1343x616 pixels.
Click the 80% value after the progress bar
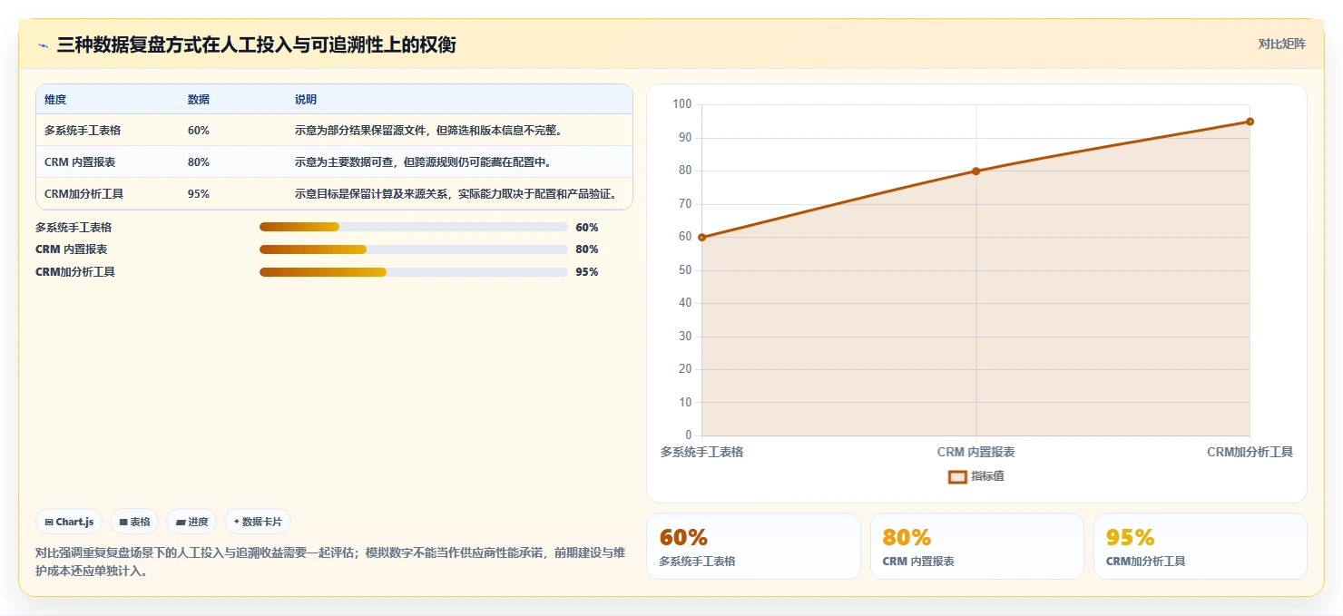pos(587,249)
